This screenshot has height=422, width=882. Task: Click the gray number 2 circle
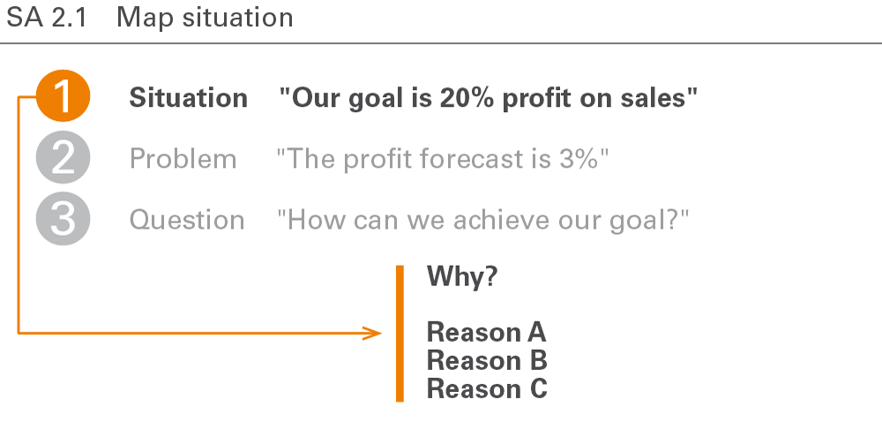63,157
